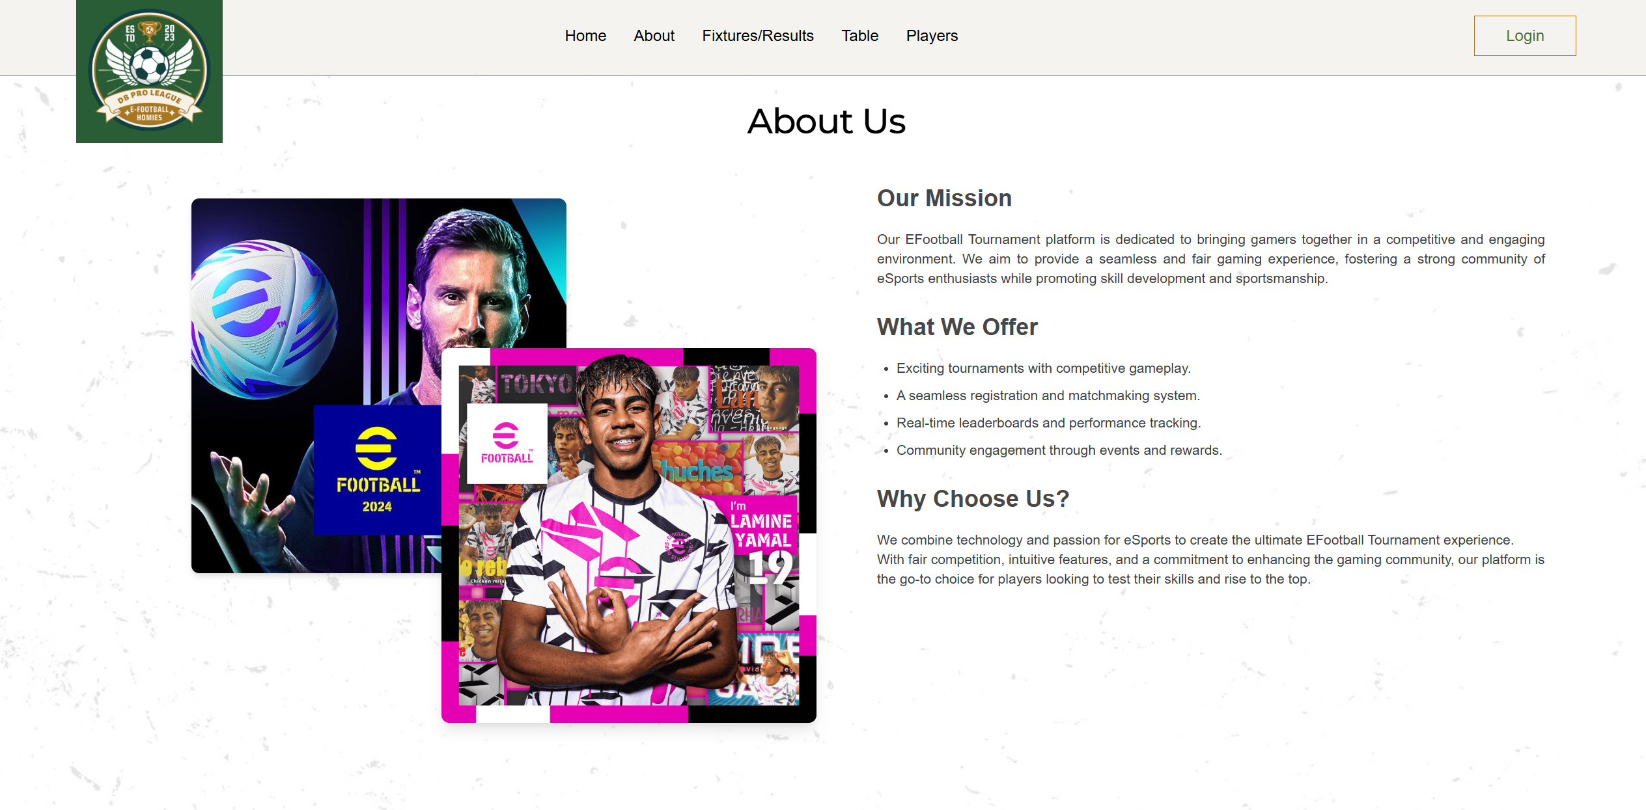Click the pink eFootball logo badge

[507, 443]
